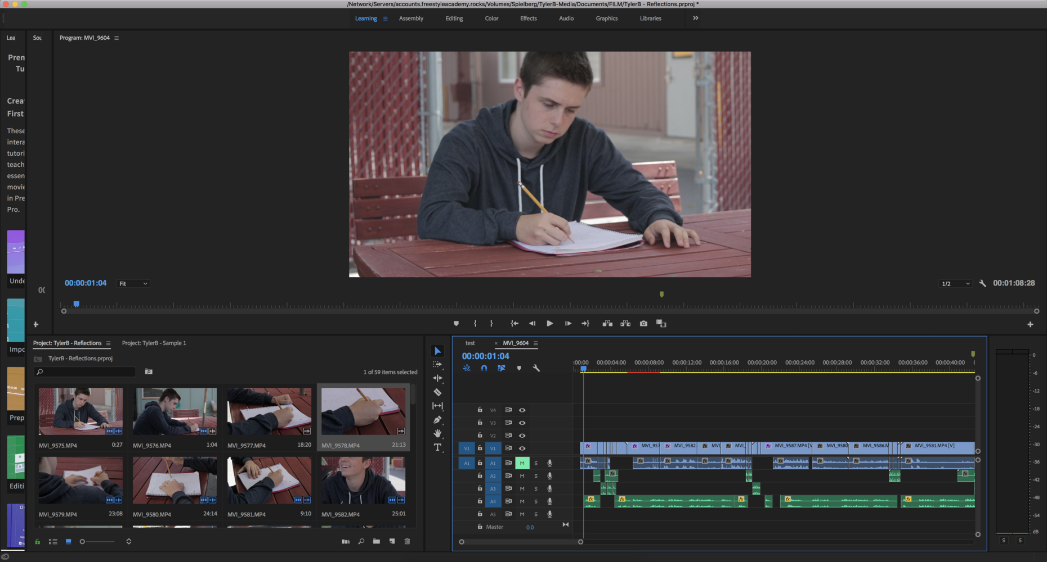Click the Extract button in program monitor

pos(625,324)
